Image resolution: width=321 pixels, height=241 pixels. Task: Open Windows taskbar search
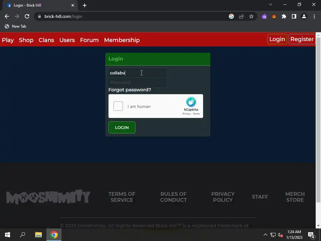(23, 235)
